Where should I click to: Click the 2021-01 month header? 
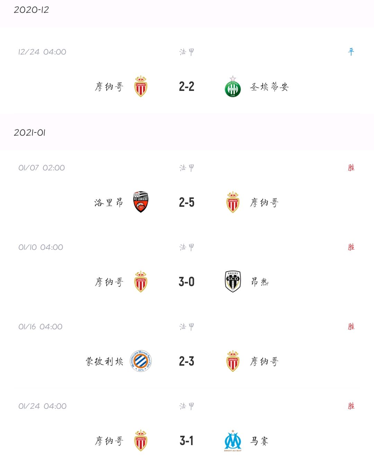[29, 133]
